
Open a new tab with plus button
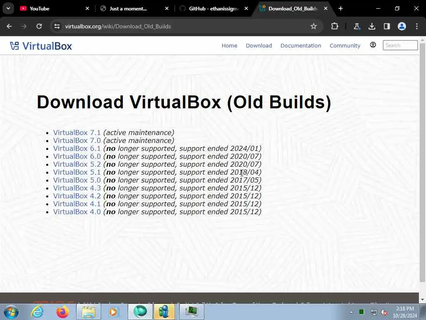pyautogui.click(x=341, y=8)
